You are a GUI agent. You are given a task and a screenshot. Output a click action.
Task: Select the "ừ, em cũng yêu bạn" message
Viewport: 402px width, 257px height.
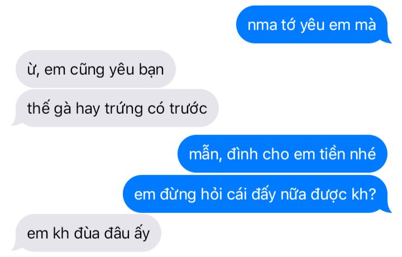point(95,69)
